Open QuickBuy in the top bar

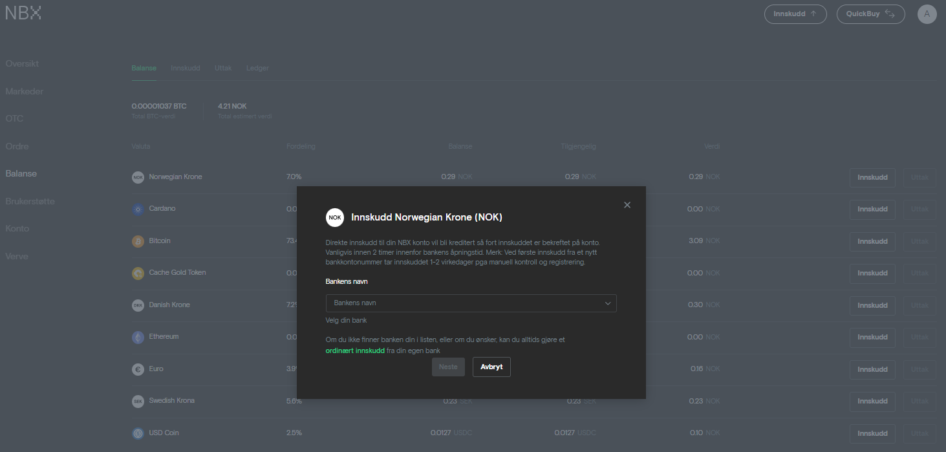coord(870,14)
